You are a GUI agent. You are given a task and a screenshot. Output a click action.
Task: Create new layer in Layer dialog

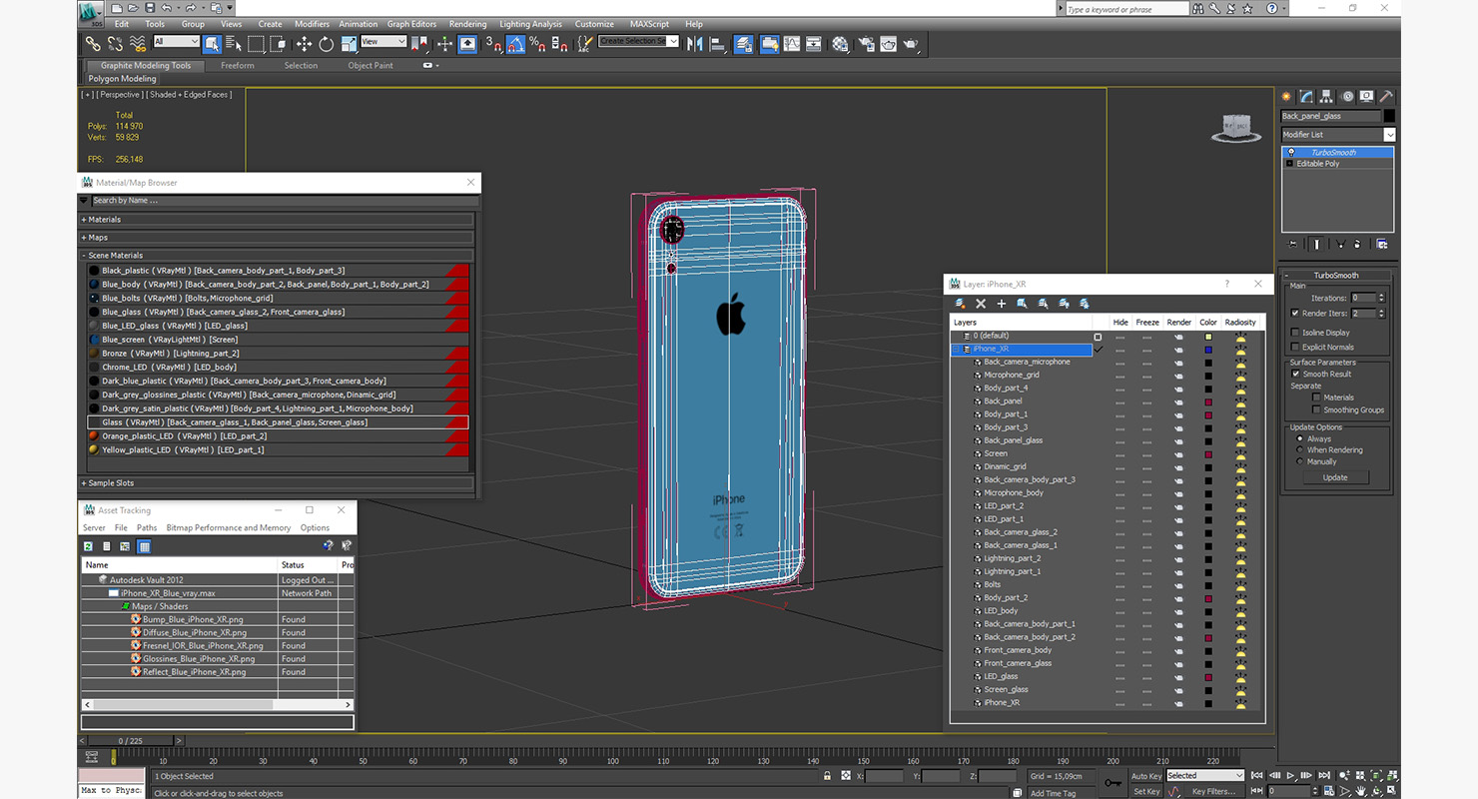(960, 304)
